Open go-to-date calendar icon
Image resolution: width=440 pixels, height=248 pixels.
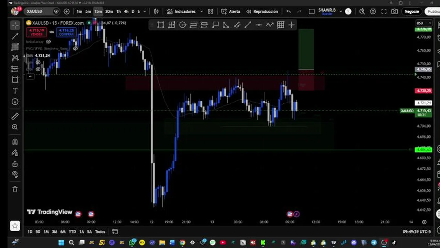click(x=115, y=232)
